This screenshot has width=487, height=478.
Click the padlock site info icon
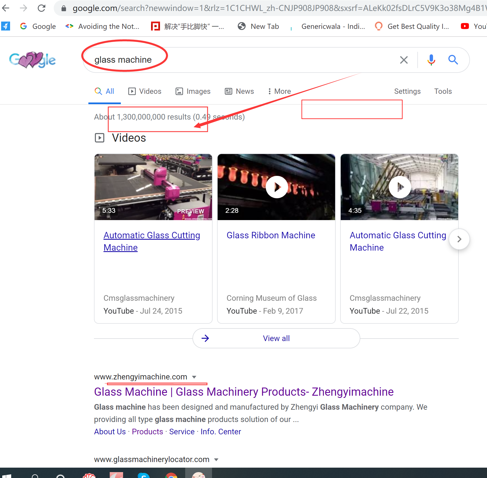[64, 8]
